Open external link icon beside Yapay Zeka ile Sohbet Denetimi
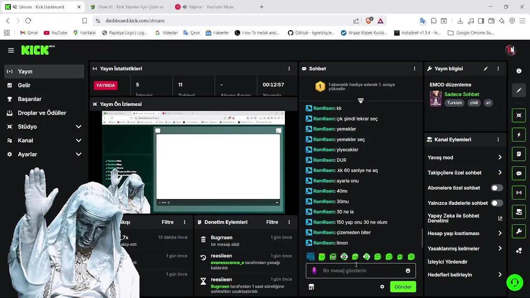The width and height of the screenshot is (530, 298). click(500, 218)
